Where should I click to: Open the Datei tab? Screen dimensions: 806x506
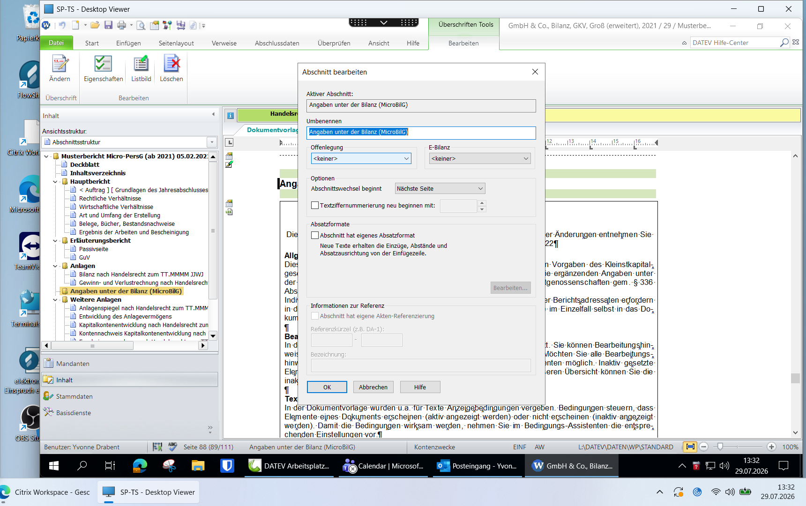tap(56, 43)
